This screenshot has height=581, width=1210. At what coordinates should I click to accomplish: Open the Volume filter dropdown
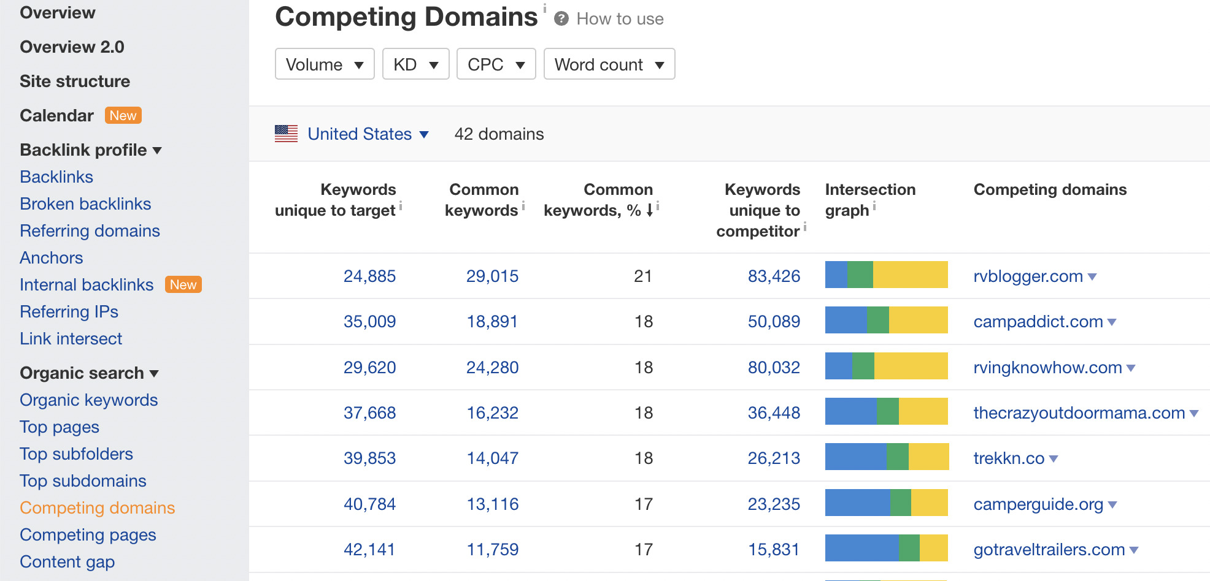(x=325, y=64)
